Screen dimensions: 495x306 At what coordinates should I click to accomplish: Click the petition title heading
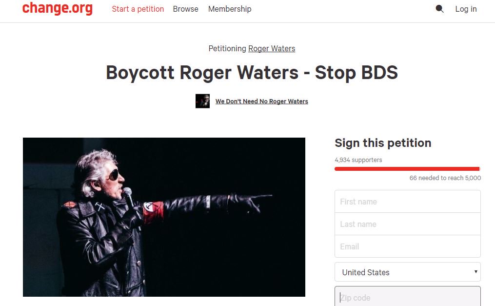point(252,73)
